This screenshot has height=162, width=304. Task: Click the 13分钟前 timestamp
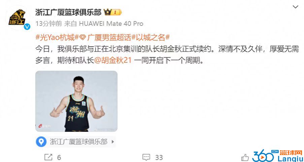(x=48, y=24)
